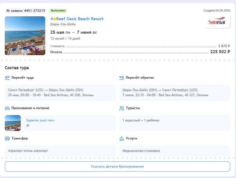Click the yellow star in hotel rating
The image size is (236, 178).
coord(55,19)
